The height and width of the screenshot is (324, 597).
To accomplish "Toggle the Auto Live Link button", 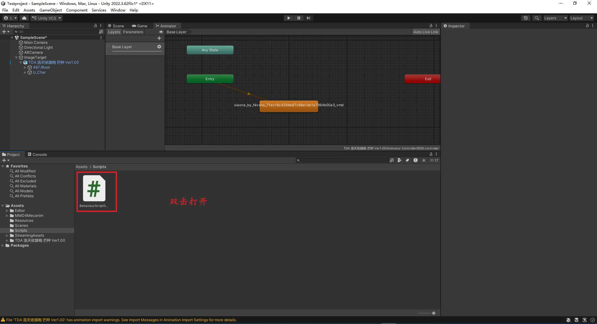I will pyautogui.click(x=426, y=32).
